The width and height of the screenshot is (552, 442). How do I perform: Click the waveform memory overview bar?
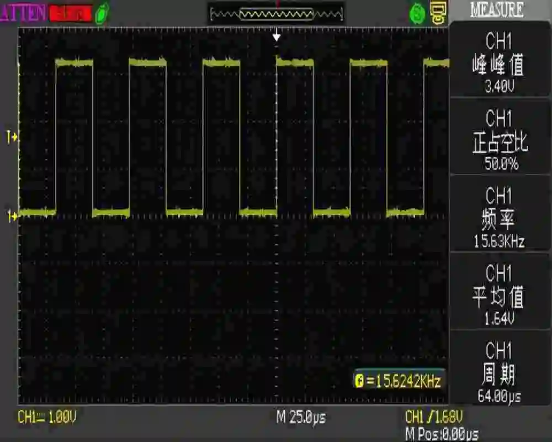pos(277,14)
